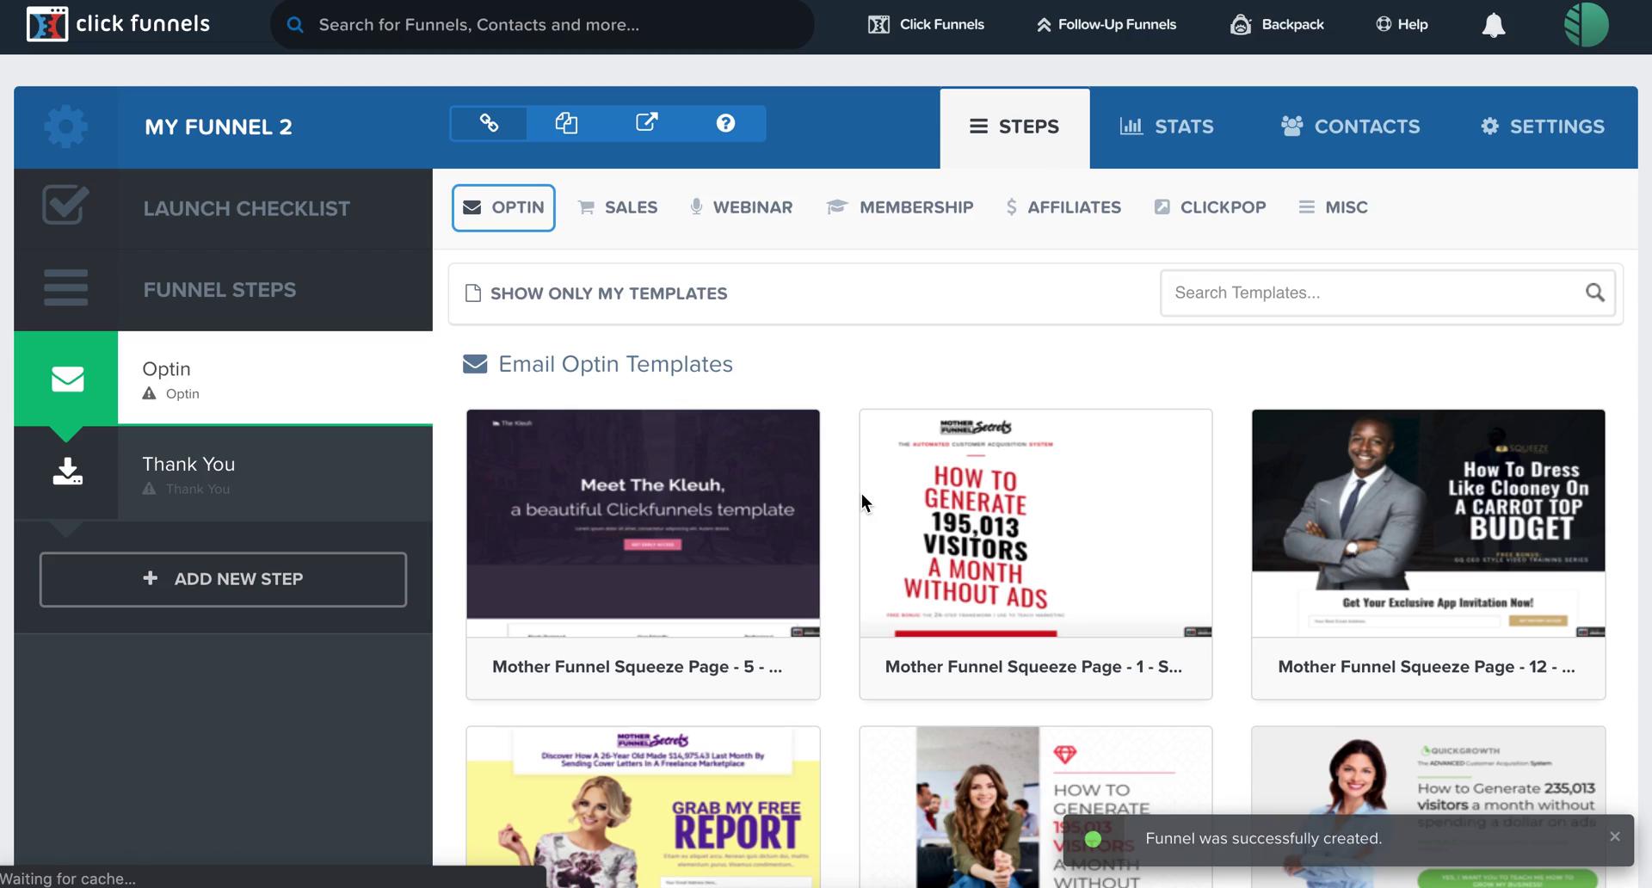Select the CLICKPOP template category
Viewport: 1652px width, 888px height.
(x=1210, y=207)
